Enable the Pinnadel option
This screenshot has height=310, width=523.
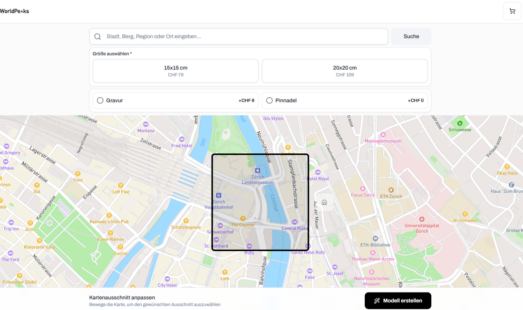point(270,101)
